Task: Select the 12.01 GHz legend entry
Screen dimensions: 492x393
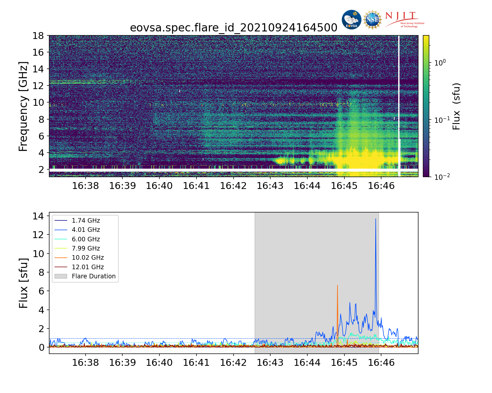Action: point(88,267)
